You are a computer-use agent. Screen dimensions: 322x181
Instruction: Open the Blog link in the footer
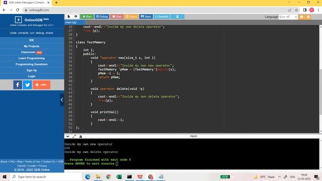[20, 161]
